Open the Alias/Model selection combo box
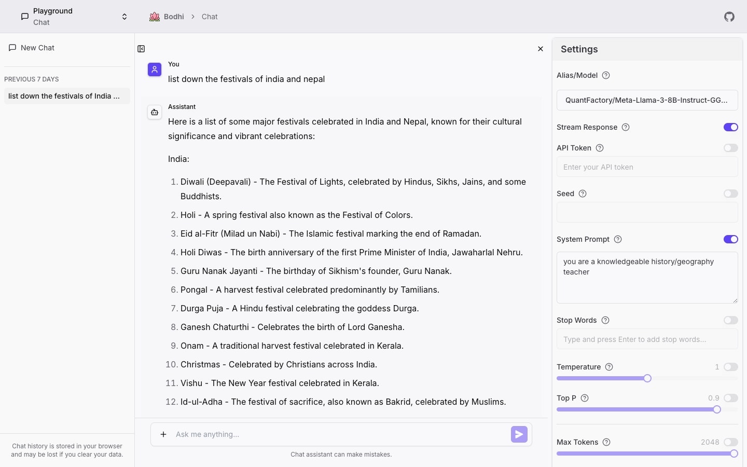 coord(647,100)
